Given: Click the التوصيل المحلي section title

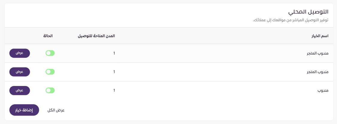Looking at the screenshot, I should pos(308,12).
